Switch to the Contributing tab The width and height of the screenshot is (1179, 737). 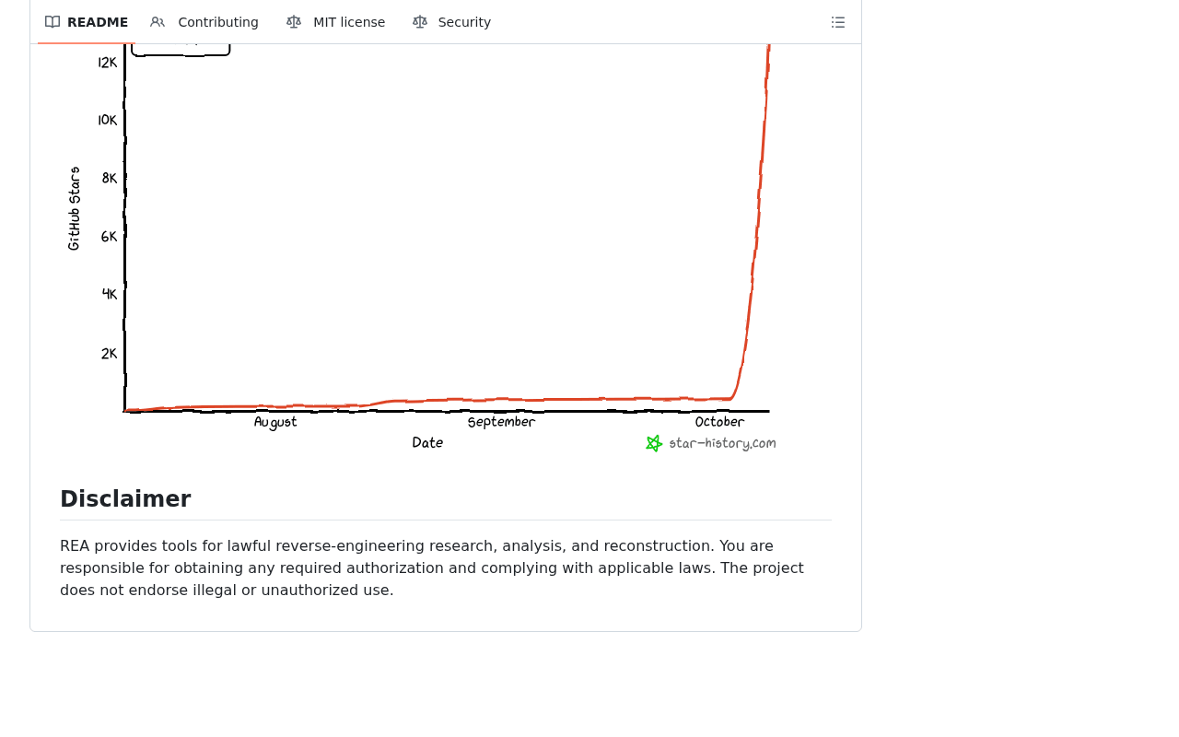204,22
